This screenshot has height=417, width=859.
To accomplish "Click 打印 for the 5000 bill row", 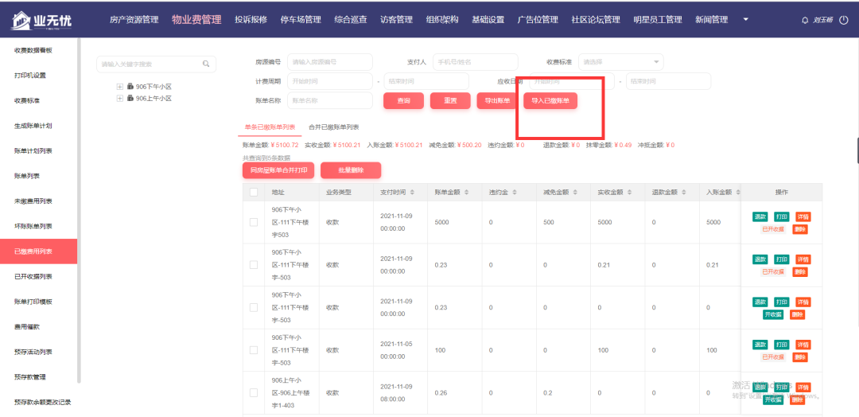I will click(x=782, y=216).
